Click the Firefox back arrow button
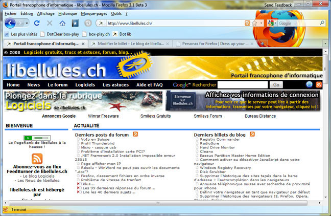Screen dimensions: 331x216 tap(10, 23)
